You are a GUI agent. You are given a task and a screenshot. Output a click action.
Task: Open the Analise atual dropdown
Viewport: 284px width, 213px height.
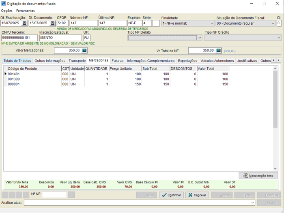[252, 202]
